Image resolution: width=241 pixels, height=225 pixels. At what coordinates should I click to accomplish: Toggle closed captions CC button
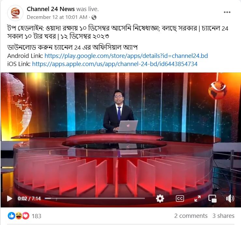tap(180, 198)
